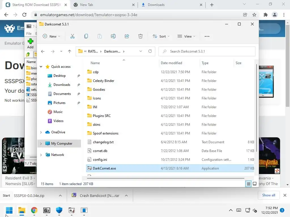Click the Rename icon in Explorer toolbar

[113, 36]
